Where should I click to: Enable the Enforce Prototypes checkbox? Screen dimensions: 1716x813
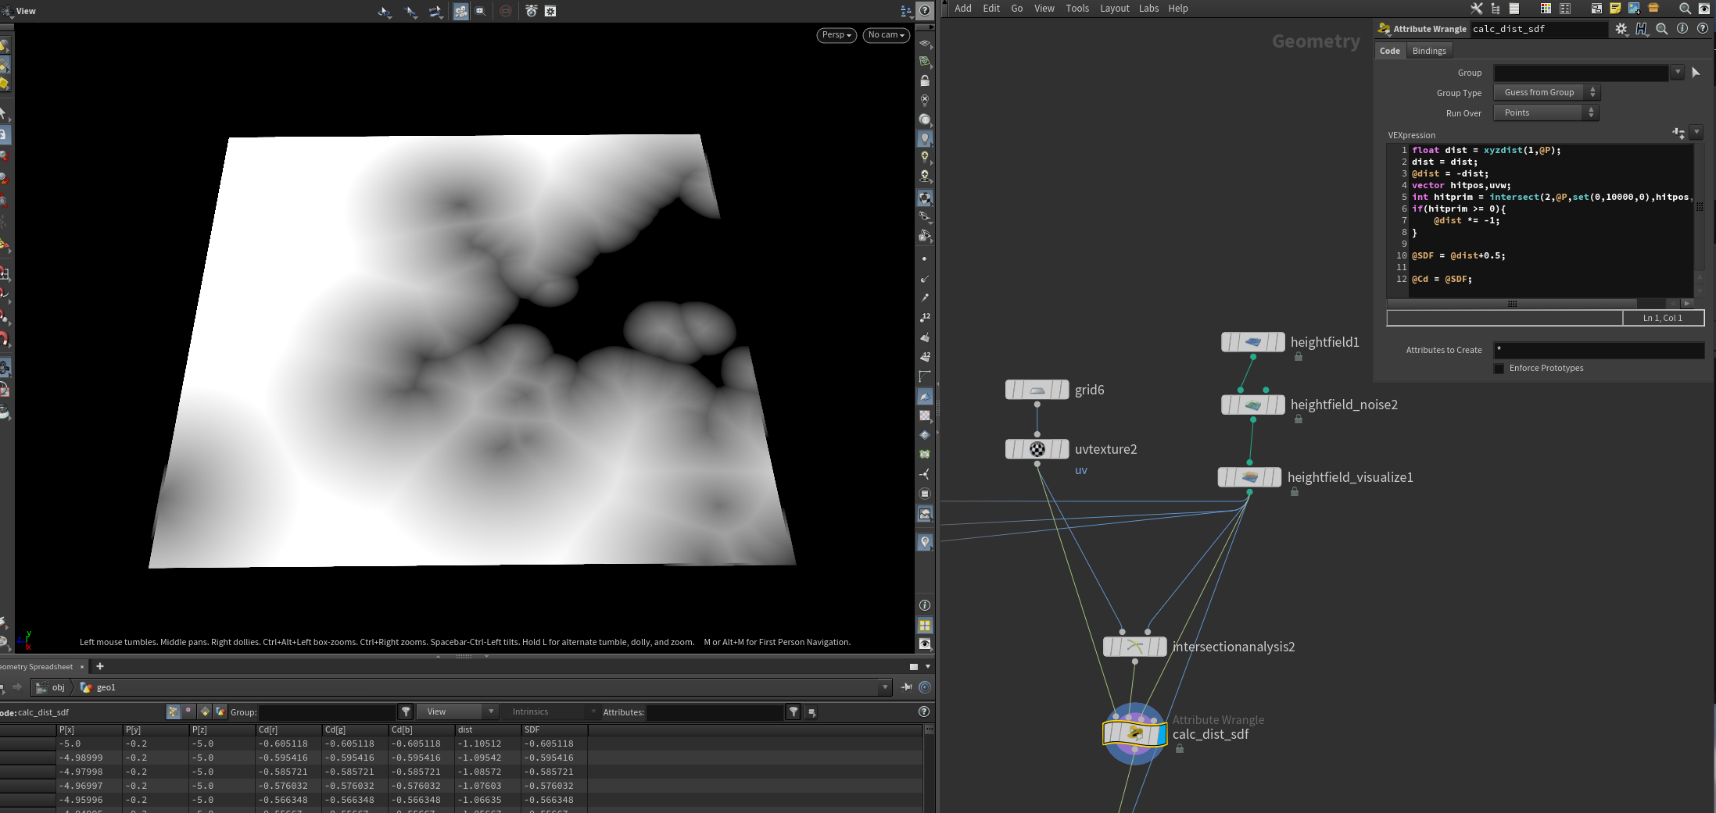[x=1499, y=369]
